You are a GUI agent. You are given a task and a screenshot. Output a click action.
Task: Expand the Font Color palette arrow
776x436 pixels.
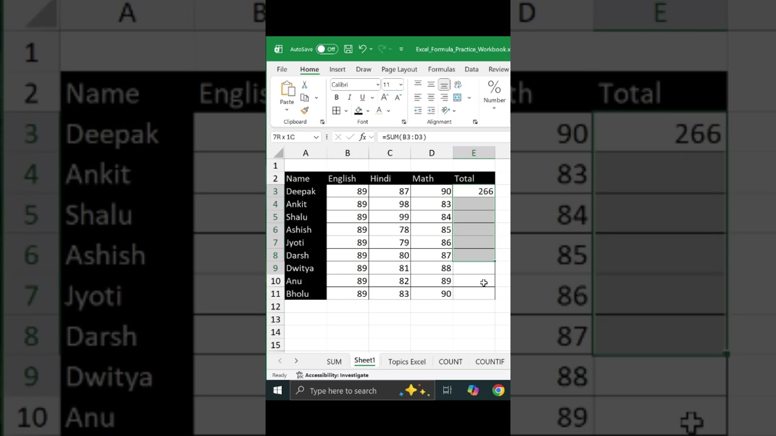coord(388,111)
